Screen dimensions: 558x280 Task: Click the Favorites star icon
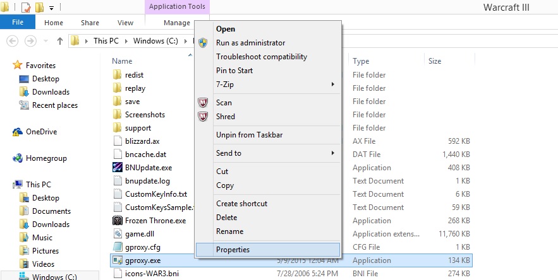18,65
